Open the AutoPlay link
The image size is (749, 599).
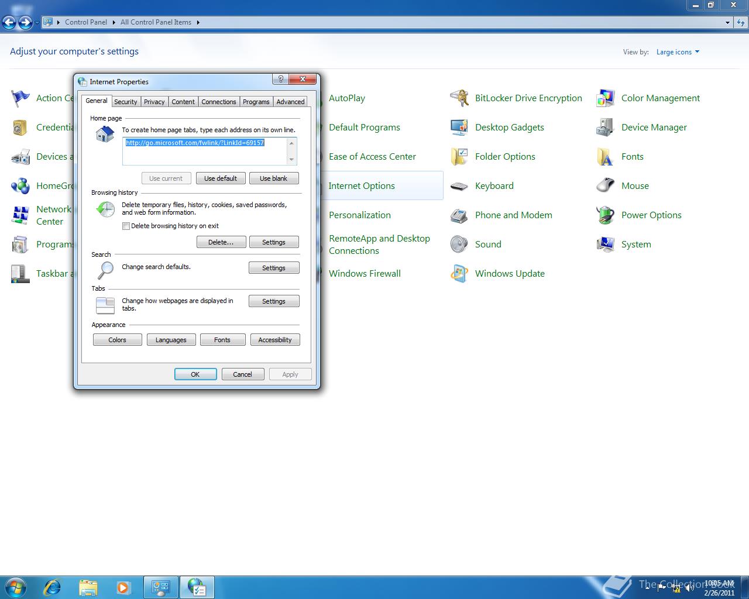point(347,98)
